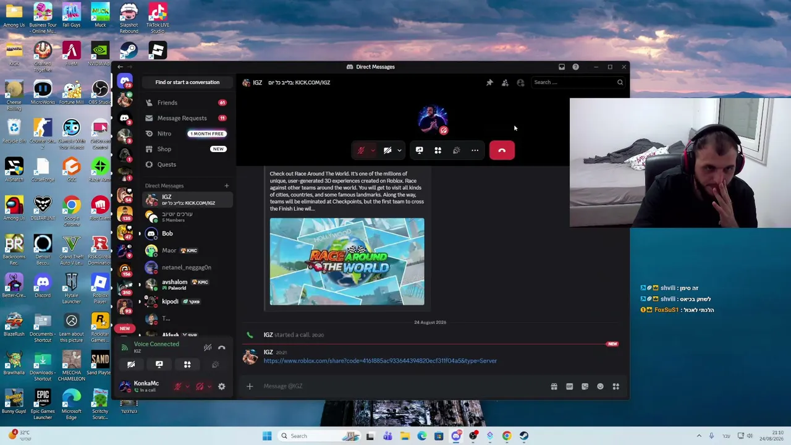Screen dimensions: 791x445
Task: Click Find or start a conversation box
Action: click(x=187, y=82)
